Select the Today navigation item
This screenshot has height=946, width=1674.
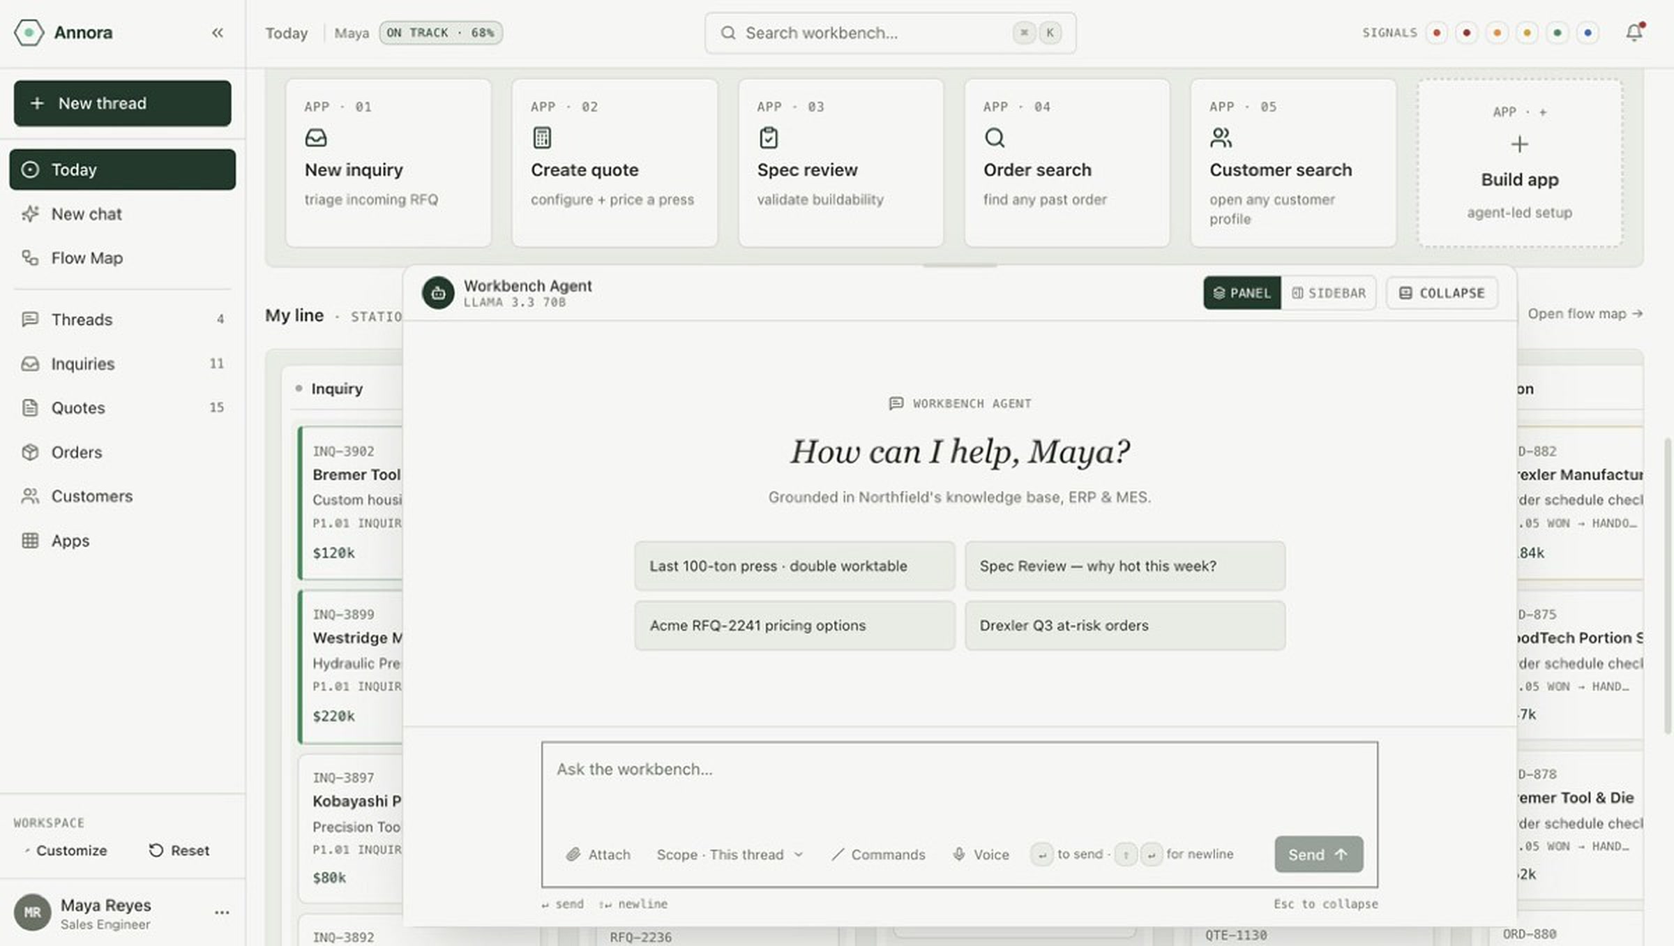click(123, 170)
